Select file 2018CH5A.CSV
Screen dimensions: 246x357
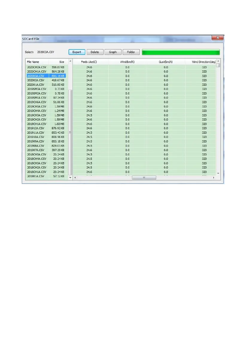point(37,154)
